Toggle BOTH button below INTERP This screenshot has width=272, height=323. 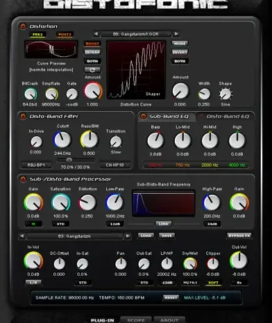pyautogui.click(x=92, y=61)
